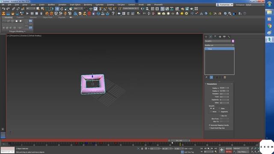The image size is (274, 154).
Task: Toggle the Angle Snap icon
Action: [x=105, y=9]
